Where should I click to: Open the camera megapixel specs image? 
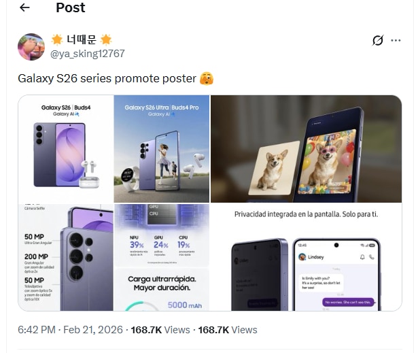click(65, 257)
